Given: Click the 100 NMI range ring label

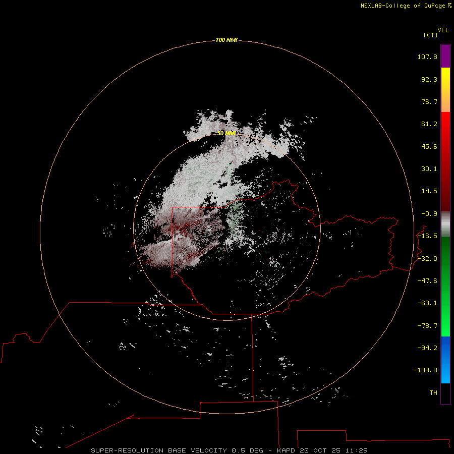Looking at the screenshot, I should tap(226, 40).
